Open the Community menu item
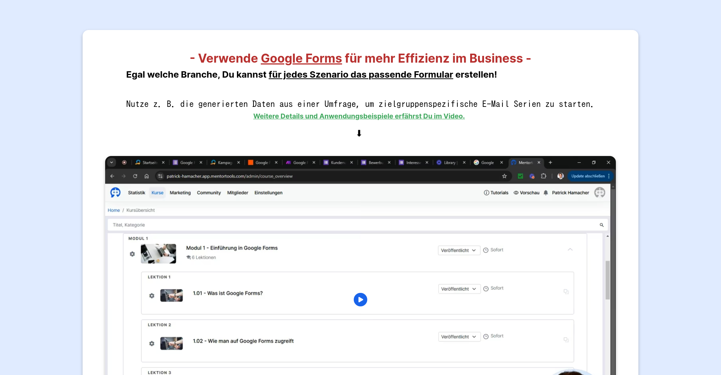This screenshot has width=721, height=375. 209,193
